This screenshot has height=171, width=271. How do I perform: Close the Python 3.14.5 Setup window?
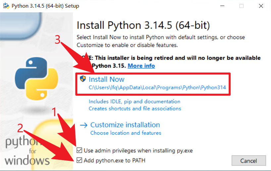click(261, 6)
